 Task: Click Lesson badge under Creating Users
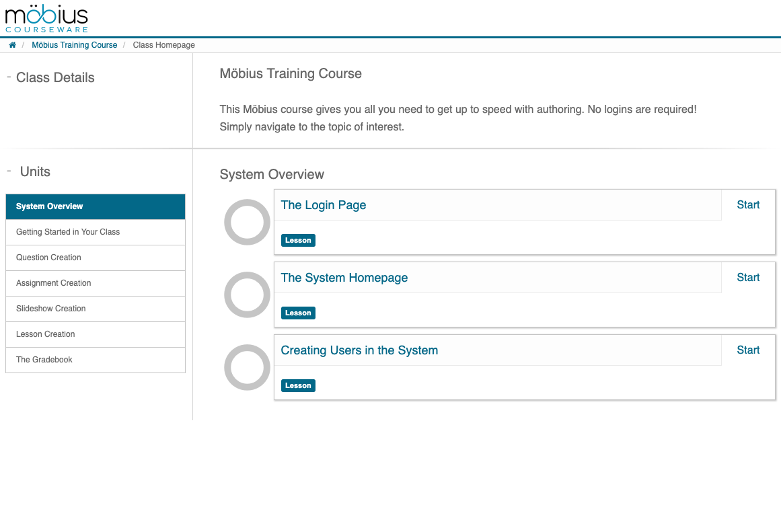coord(298,386)
